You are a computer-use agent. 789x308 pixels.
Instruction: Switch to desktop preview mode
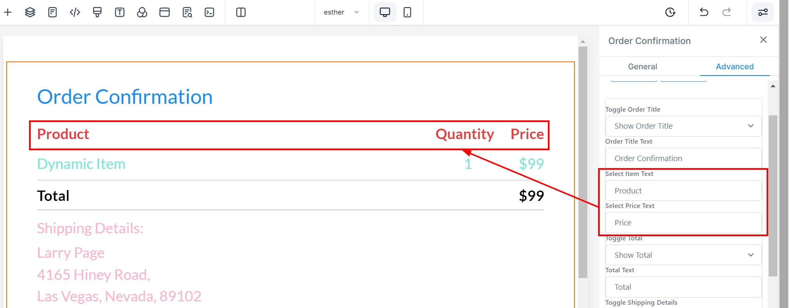click(385, 12)
